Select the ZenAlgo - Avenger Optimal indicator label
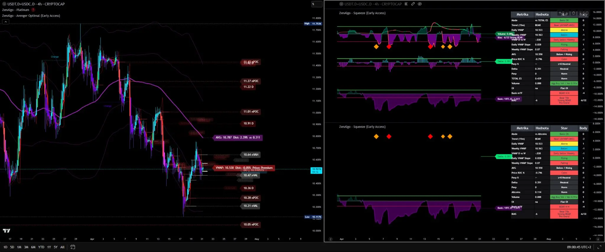 (31, 16)
